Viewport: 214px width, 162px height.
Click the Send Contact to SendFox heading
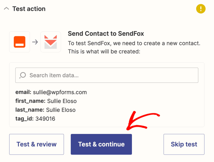pos(106,34)
